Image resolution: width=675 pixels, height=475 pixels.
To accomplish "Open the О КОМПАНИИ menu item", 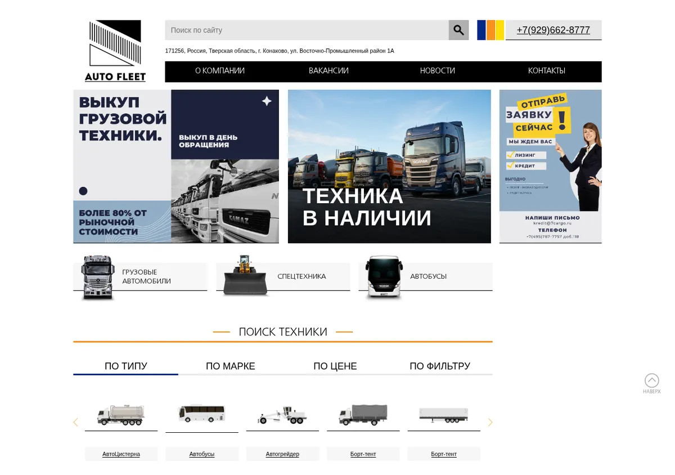I will click(x=220, y=71).
